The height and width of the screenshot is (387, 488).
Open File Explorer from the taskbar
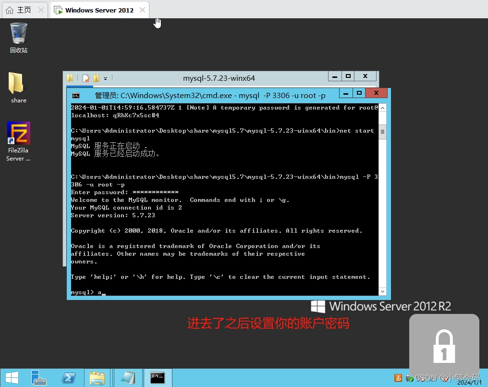click(x=97, y=378)
